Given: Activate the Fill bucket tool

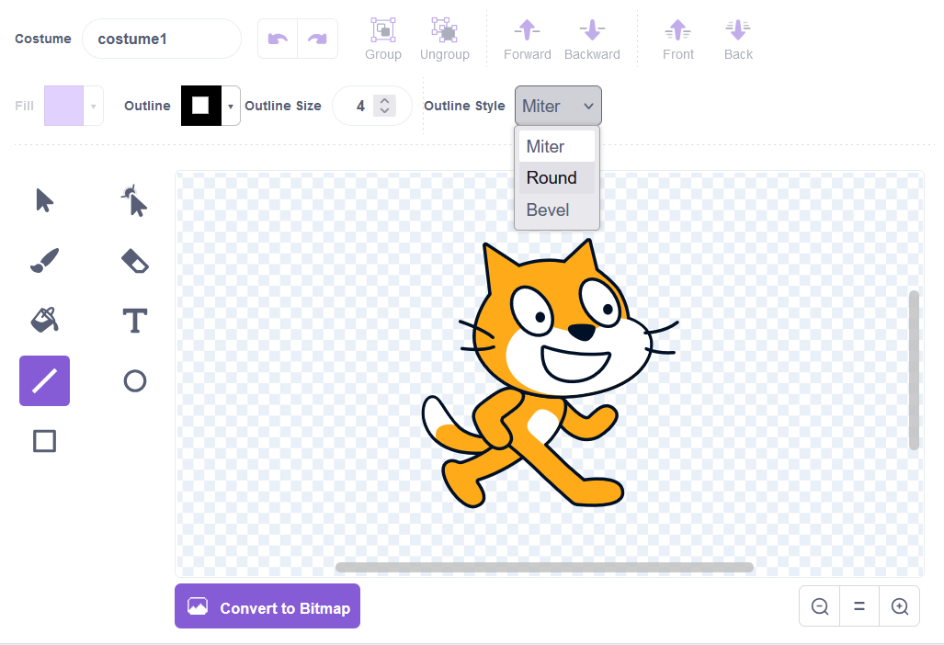Looking at the screenshot, I should point(44,321).
